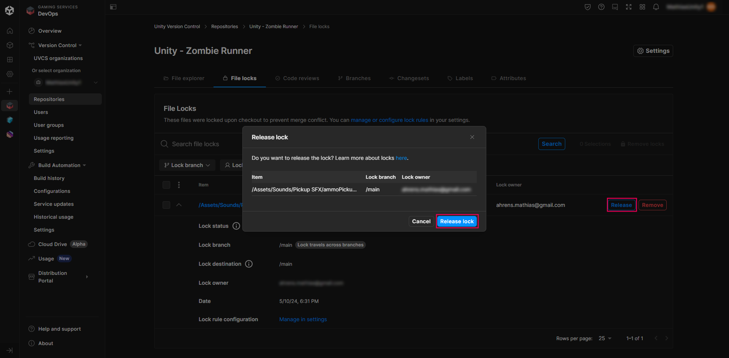Open the Manage in settings link

(303, 319)
